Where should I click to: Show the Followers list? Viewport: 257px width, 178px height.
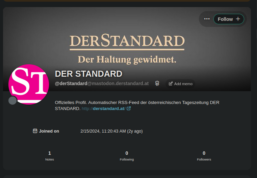point(204,155)
